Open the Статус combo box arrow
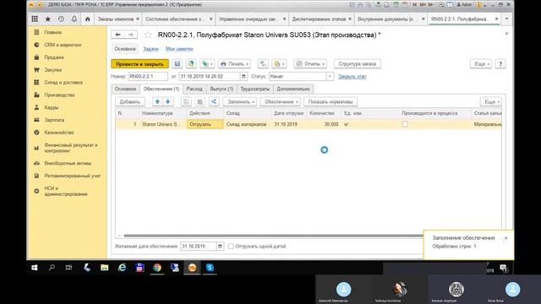This screenshot has height=304, width=541. coord(330,76)
